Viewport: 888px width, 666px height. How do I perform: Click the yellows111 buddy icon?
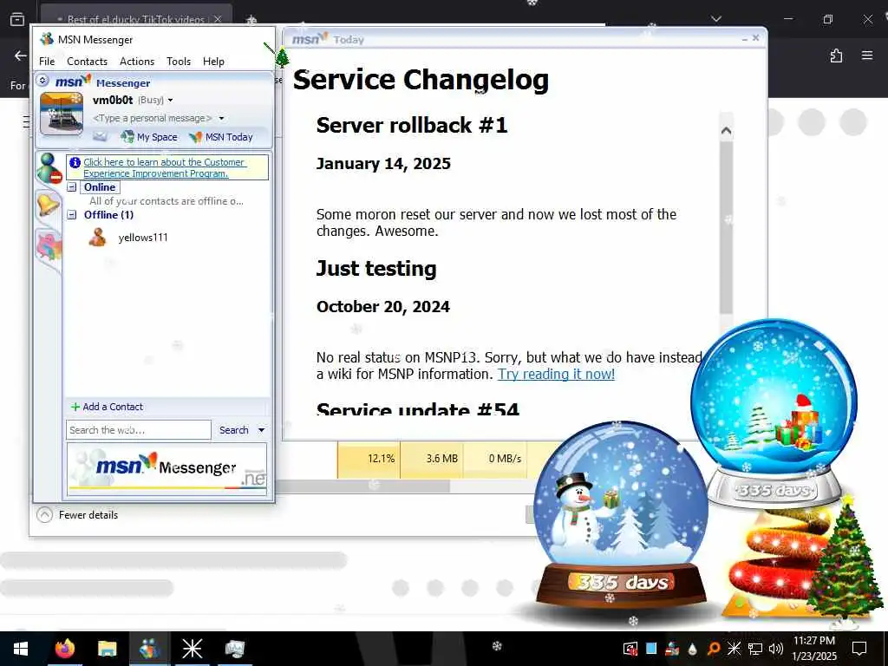click(97, 238)
